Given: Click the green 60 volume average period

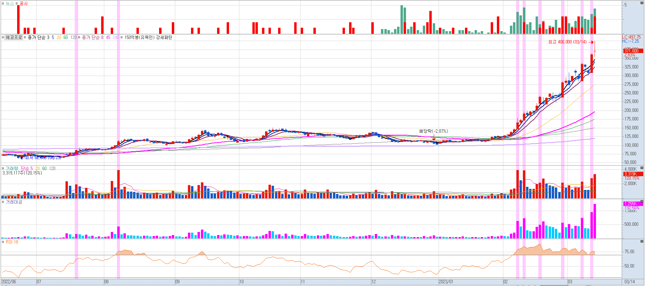Looking at the screenshot, I should coord(44,168).
